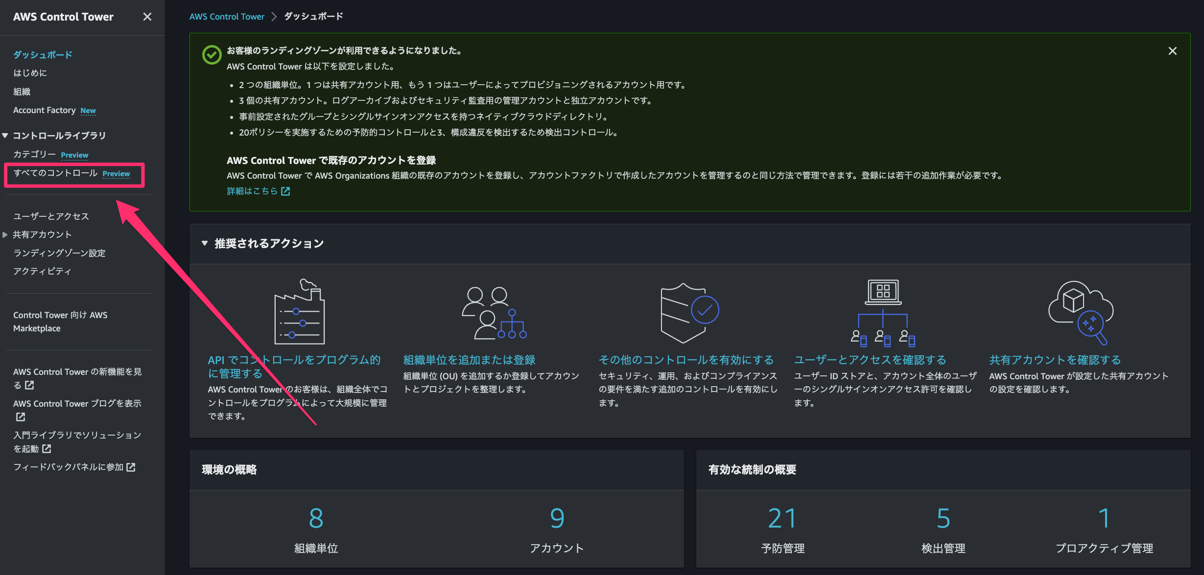Dismiss the landing zone success banner

(1172, 51)
